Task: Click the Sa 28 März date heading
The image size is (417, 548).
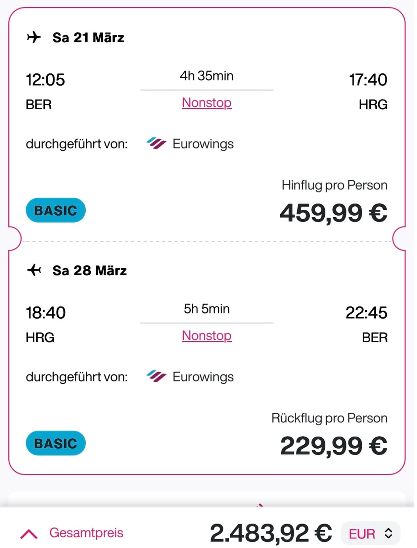Action: tap(89, 270)
